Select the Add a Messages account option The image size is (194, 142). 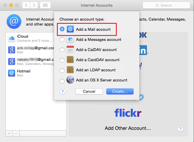62,39
